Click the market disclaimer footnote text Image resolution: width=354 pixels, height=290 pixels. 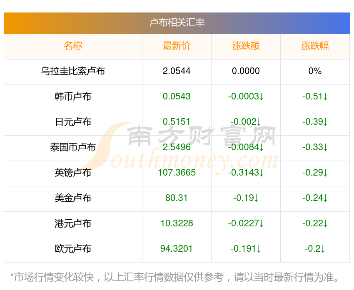click(175, 277)
